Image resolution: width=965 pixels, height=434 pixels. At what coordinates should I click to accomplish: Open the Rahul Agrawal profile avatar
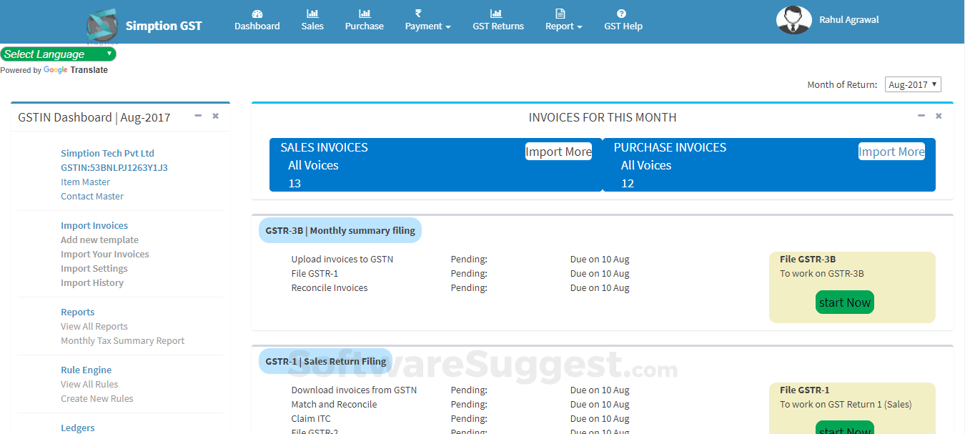click(793, 19)
